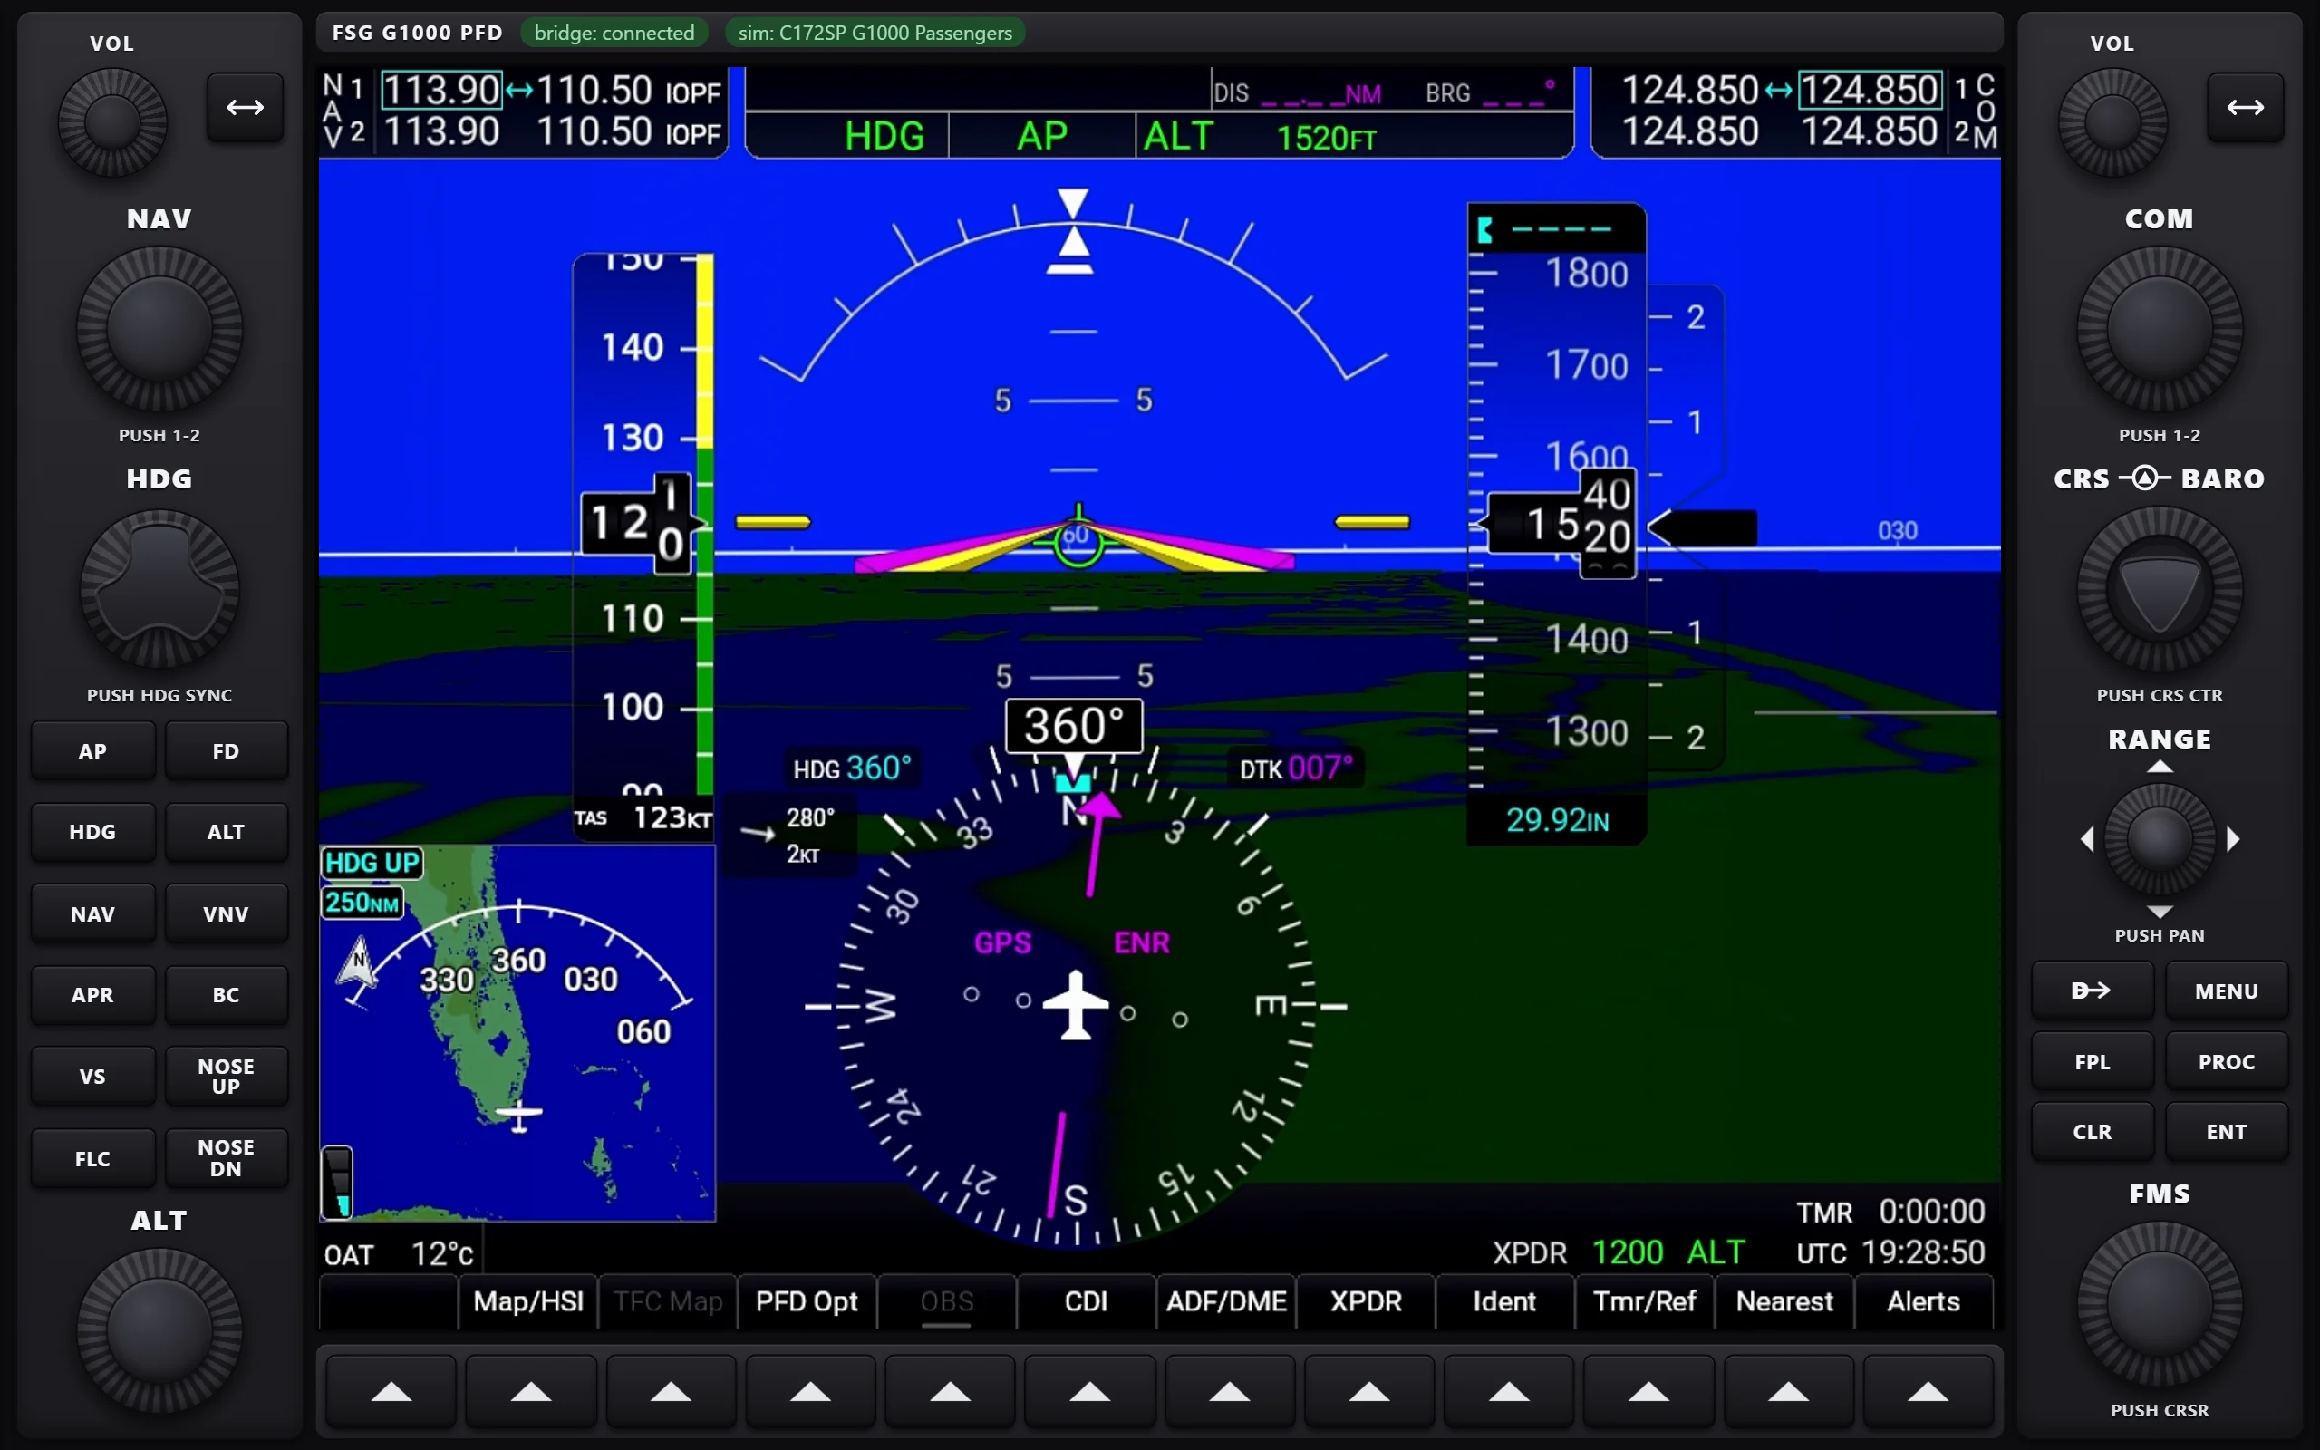Screen dimensions: 2320x1450
Task: Click the CLR clear button
Action: [x=2092, y=1132]
